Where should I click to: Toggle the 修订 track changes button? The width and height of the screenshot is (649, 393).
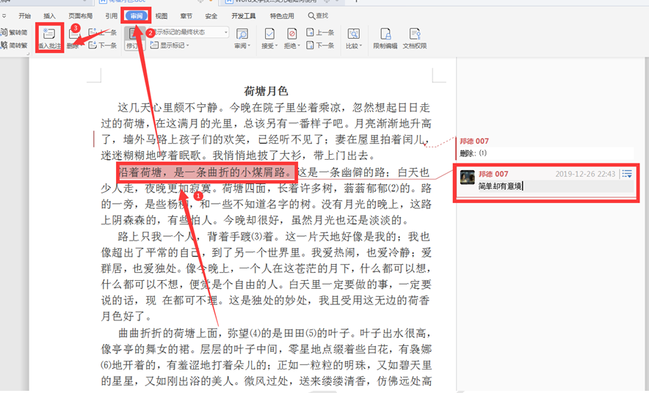(133, 38)
